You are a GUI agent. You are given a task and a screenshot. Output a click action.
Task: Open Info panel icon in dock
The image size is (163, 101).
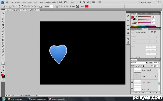coord(128,33)
